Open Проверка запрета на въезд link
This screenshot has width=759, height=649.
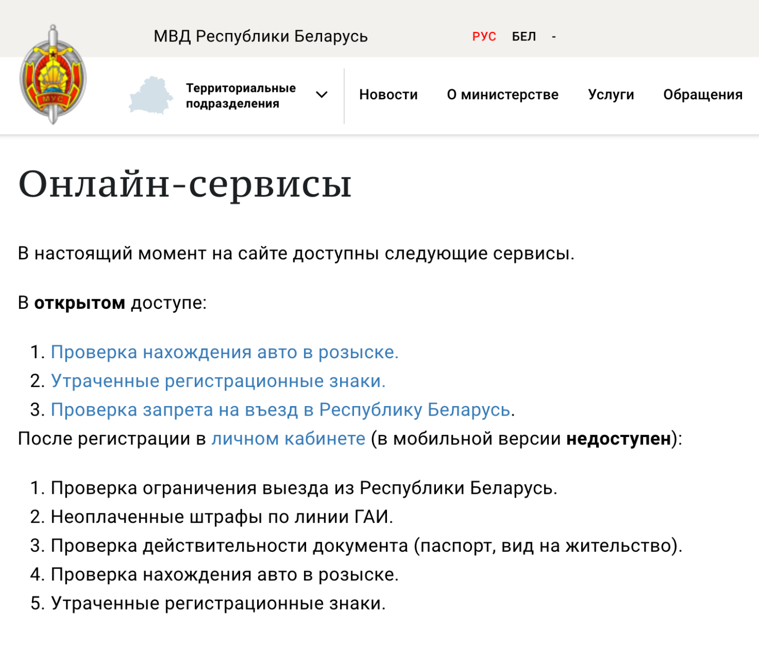[281, 410]
